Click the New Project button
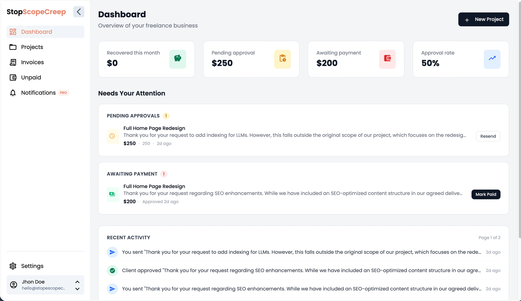 click(x=484, y=19)
